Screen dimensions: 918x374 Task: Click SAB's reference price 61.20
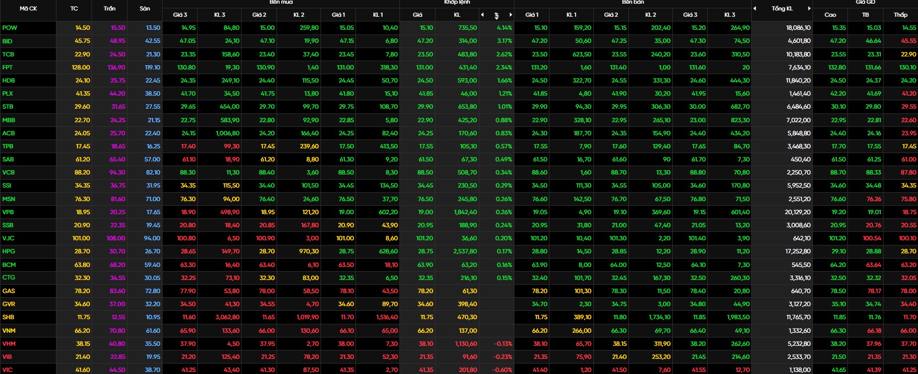click(83, 159)
